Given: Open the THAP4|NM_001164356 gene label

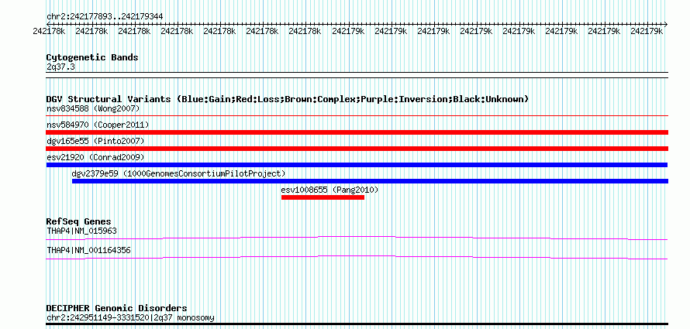Looking at the screenshot, I should pos(88,250).
